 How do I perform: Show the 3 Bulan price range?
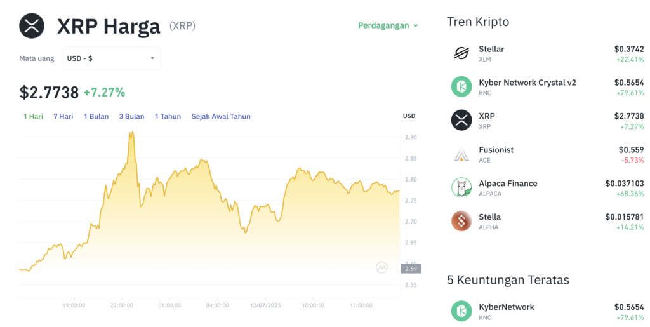coord(132,116)
